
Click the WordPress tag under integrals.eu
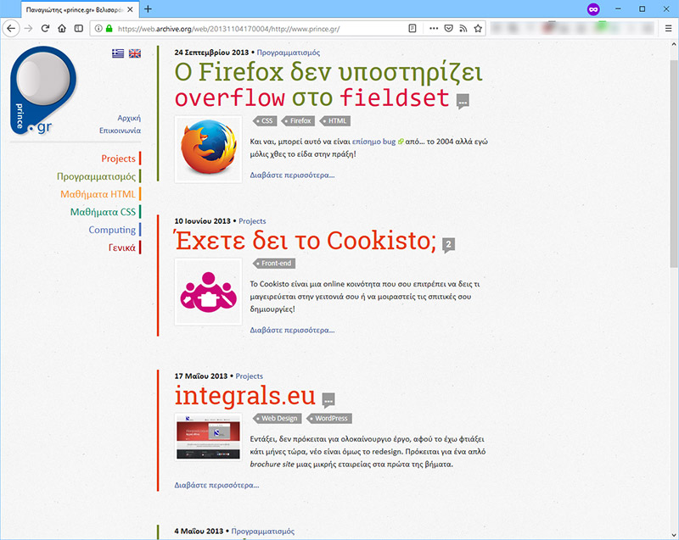[331, 419]
